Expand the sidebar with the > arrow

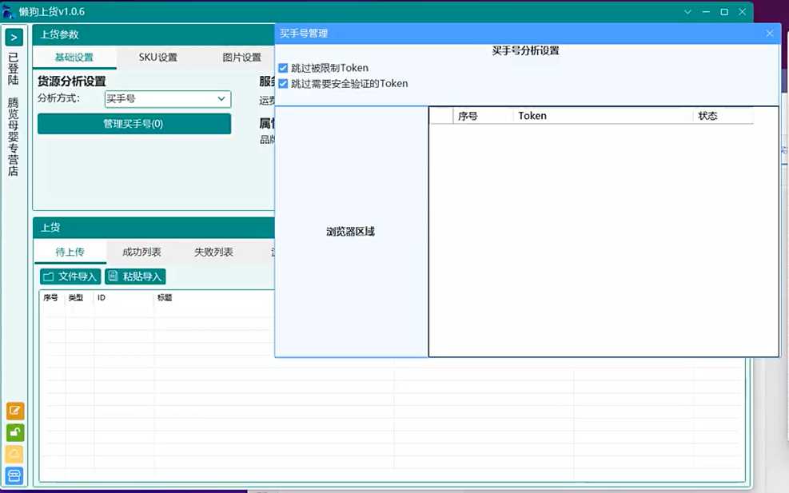[14, 38]
